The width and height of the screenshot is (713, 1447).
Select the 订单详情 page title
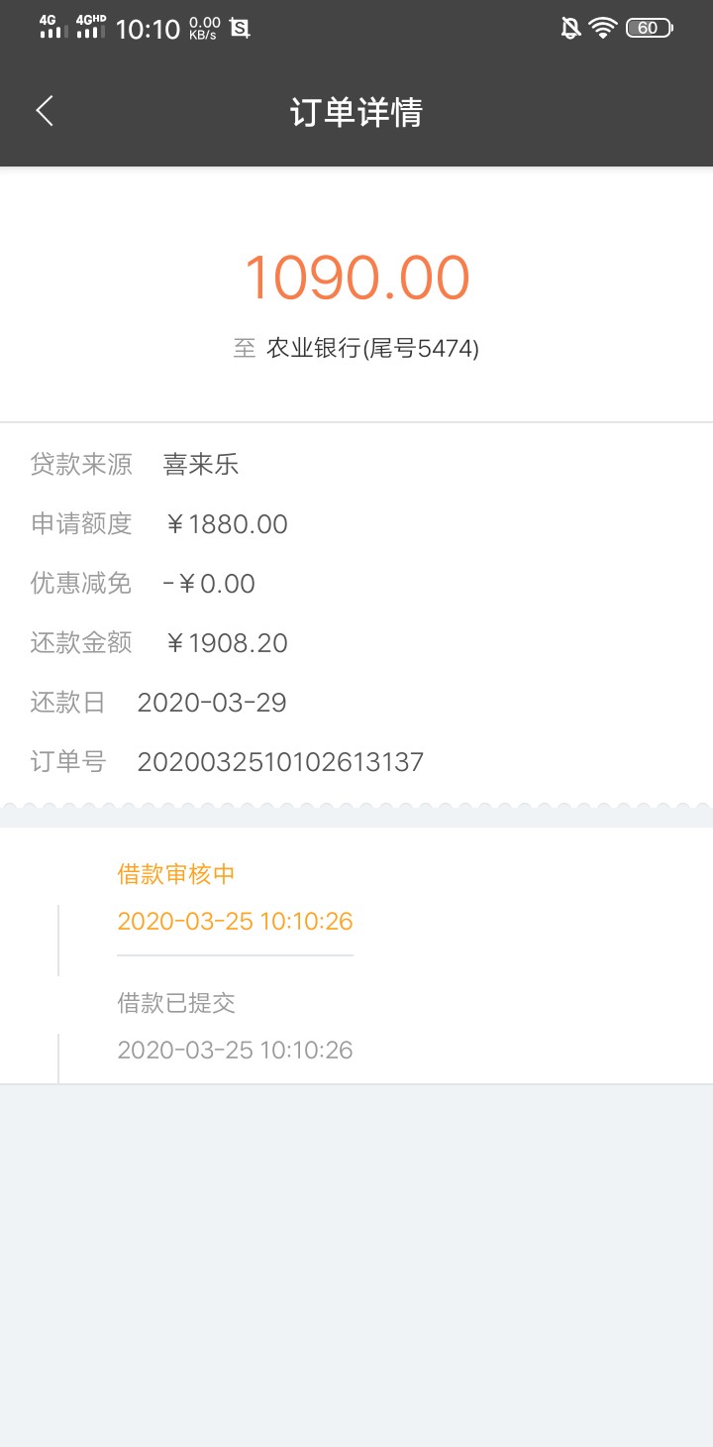[x=356, y=112]
